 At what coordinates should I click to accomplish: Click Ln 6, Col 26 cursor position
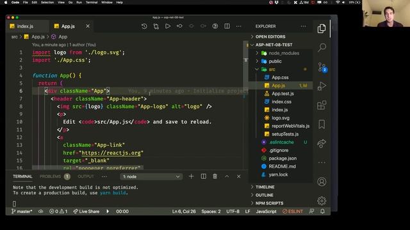pyautogui.click(x=184, y=211)
